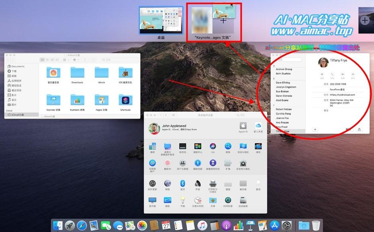Viewport: 374px width, 232px height.
Task: Open Finder group-by dropdown in toolbar
Action: click(66, 60)
